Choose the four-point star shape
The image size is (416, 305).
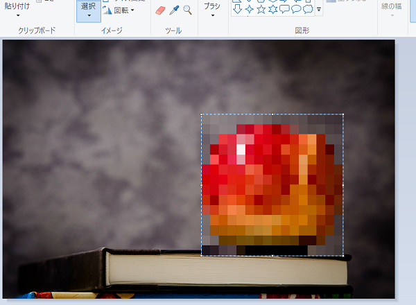point(249,10)
